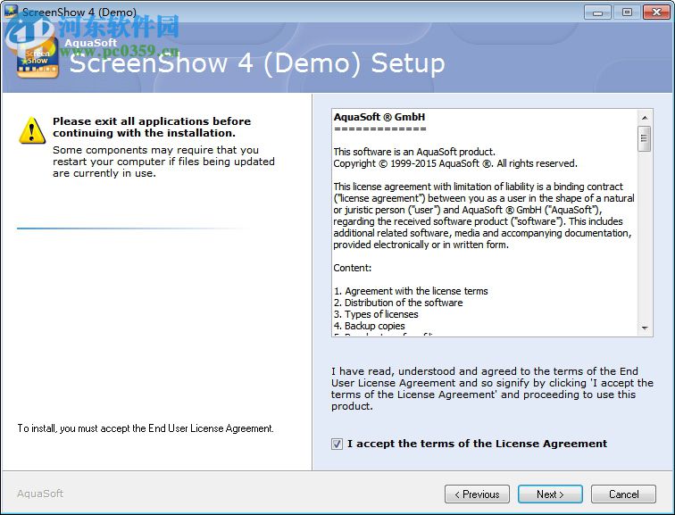This screenshot has height=515, width=675.
Task: Click the 'Content:' line in license
Action: [x=352, y=268]
